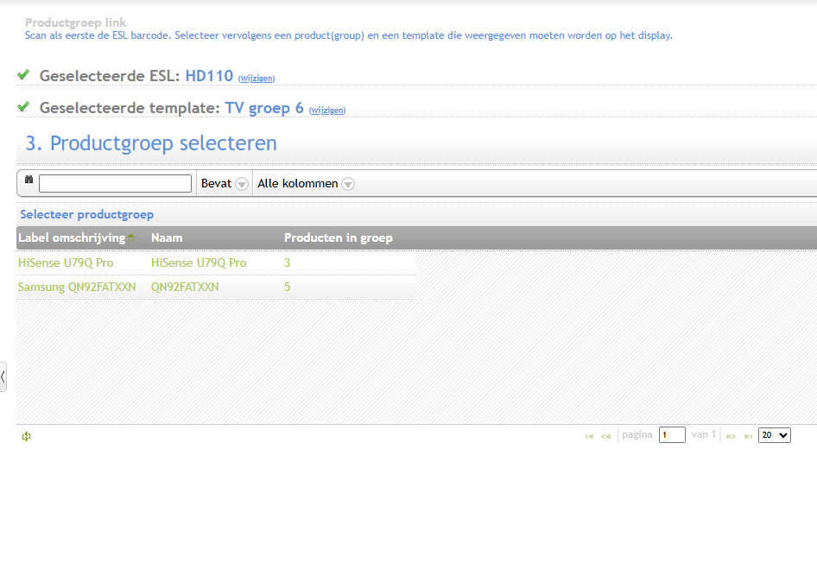Image resolution: width=817 pixels, height=582 pixels.
Task: Open the rows-per-page dropdown showing 20
Action: (x=774, y=435)
